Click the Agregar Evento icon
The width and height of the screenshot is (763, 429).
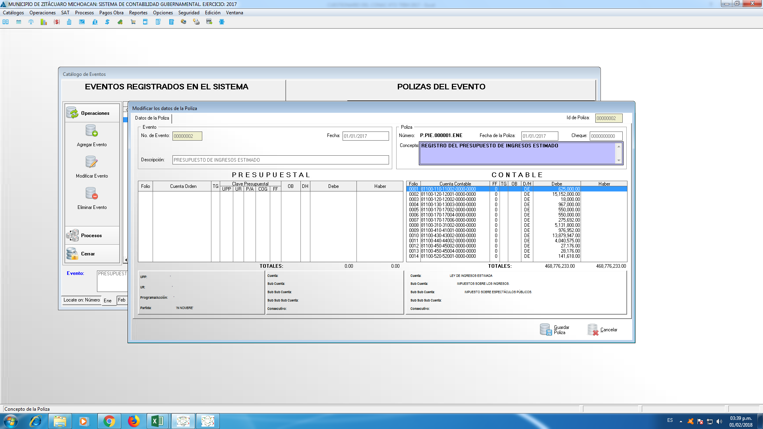[x=92, y=131]
